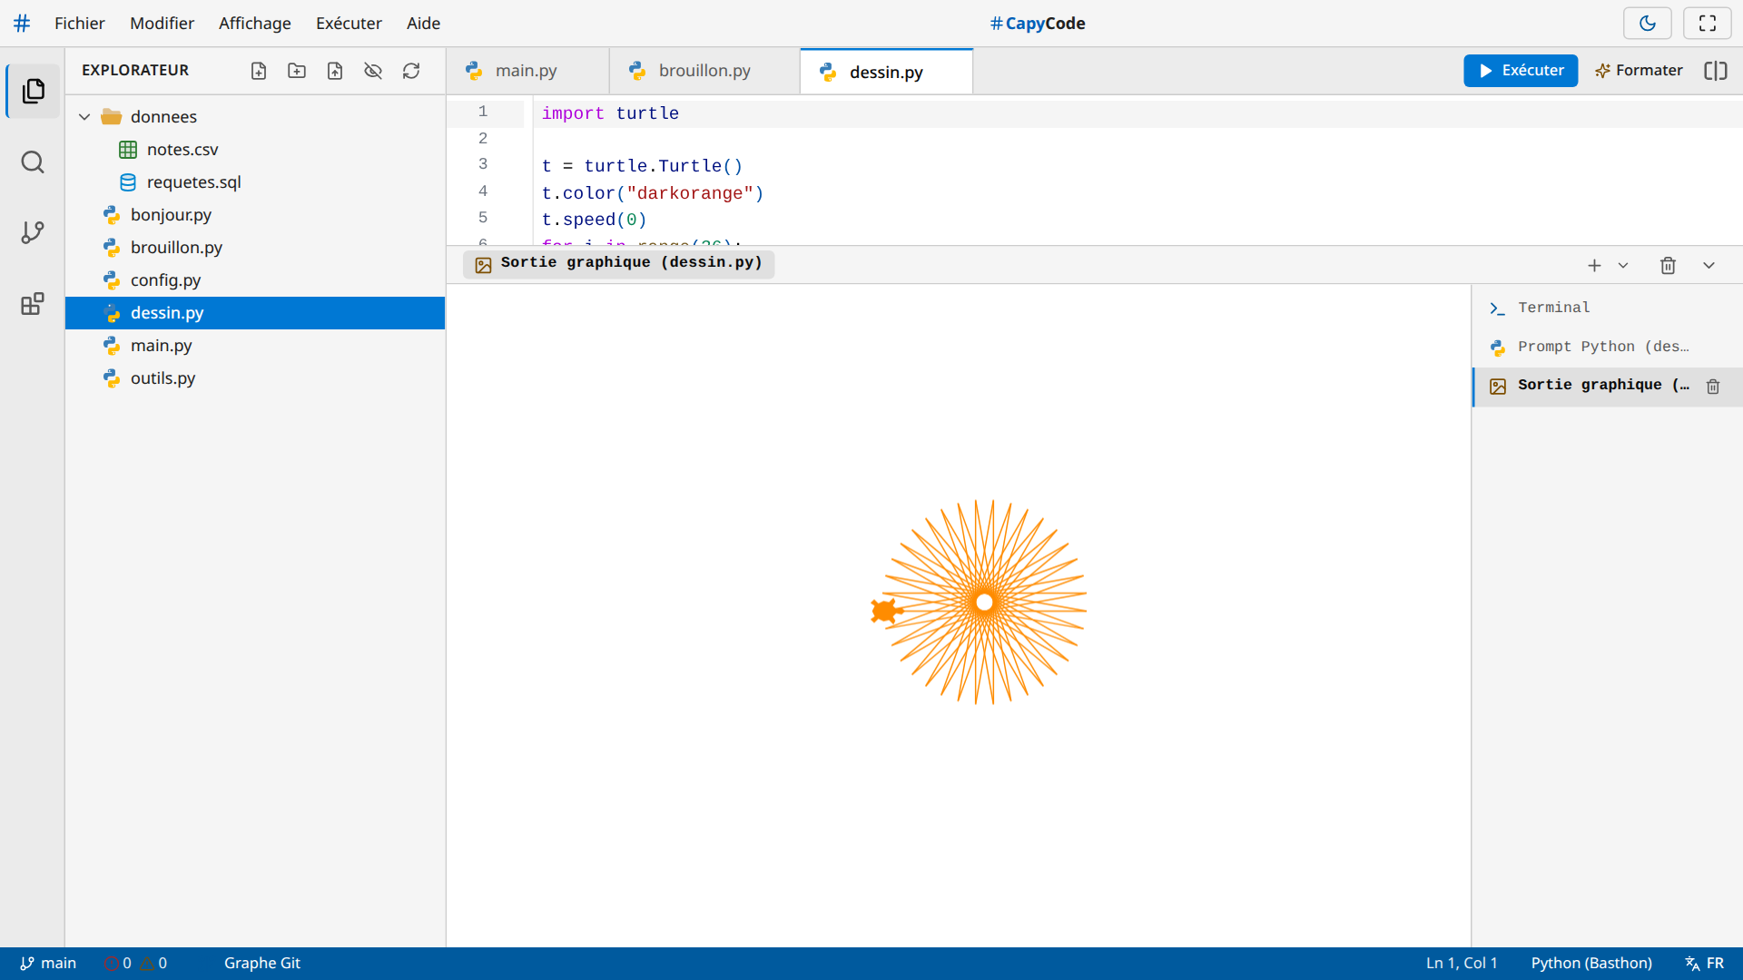This screenshot has width=1743, height=980.
Task: Open the new panel dropdown arrow
Action: [1623, 266]
